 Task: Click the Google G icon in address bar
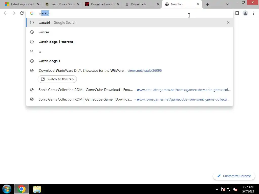coord(32,13)
